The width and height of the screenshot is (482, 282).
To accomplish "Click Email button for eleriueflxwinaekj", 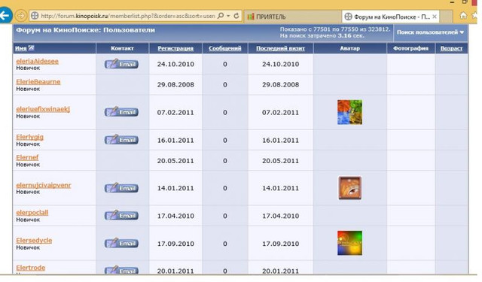I will click(121, 112).
